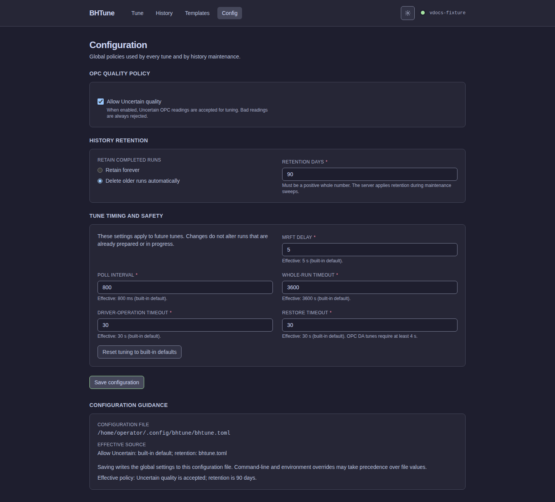Toggle the light/dark theme icon button
The width and height of the screenshot is (555, 502).
(x=407, y=13)
